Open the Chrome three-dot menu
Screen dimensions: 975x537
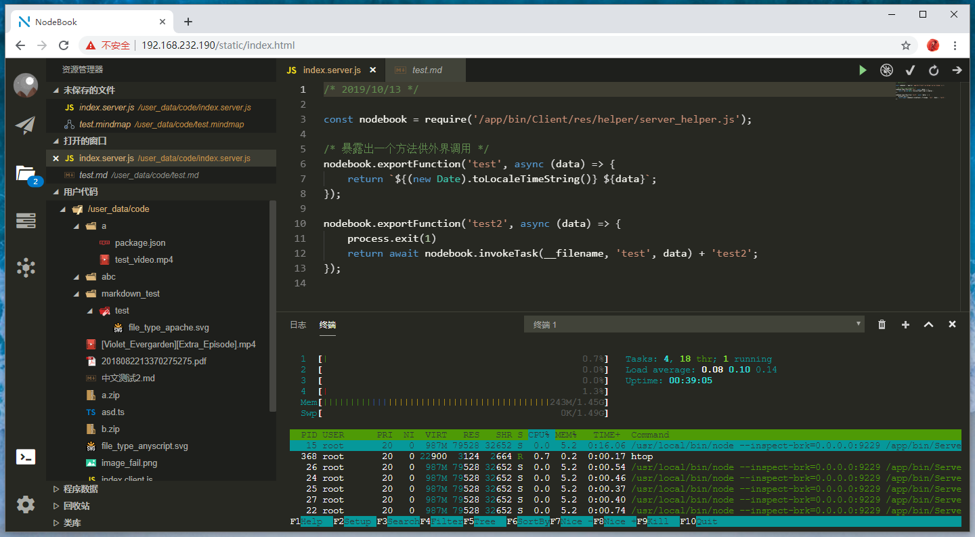[955, 45]
